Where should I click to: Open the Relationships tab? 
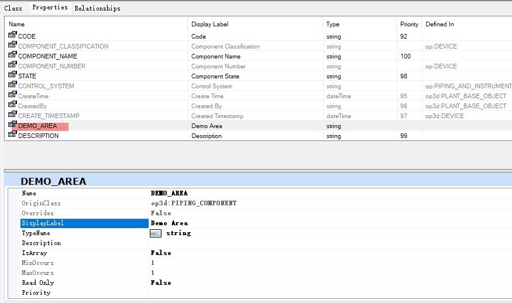(97, 8)
